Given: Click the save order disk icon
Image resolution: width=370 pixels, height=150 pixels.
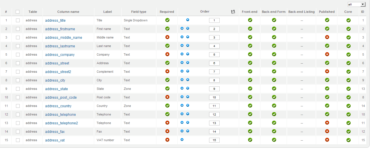Looking at the screenshot, I should click(x=233, y=12).
